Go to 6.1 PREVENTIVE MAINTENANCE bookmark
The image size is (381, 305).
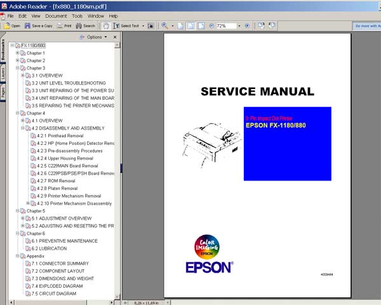tap(64, 241)
